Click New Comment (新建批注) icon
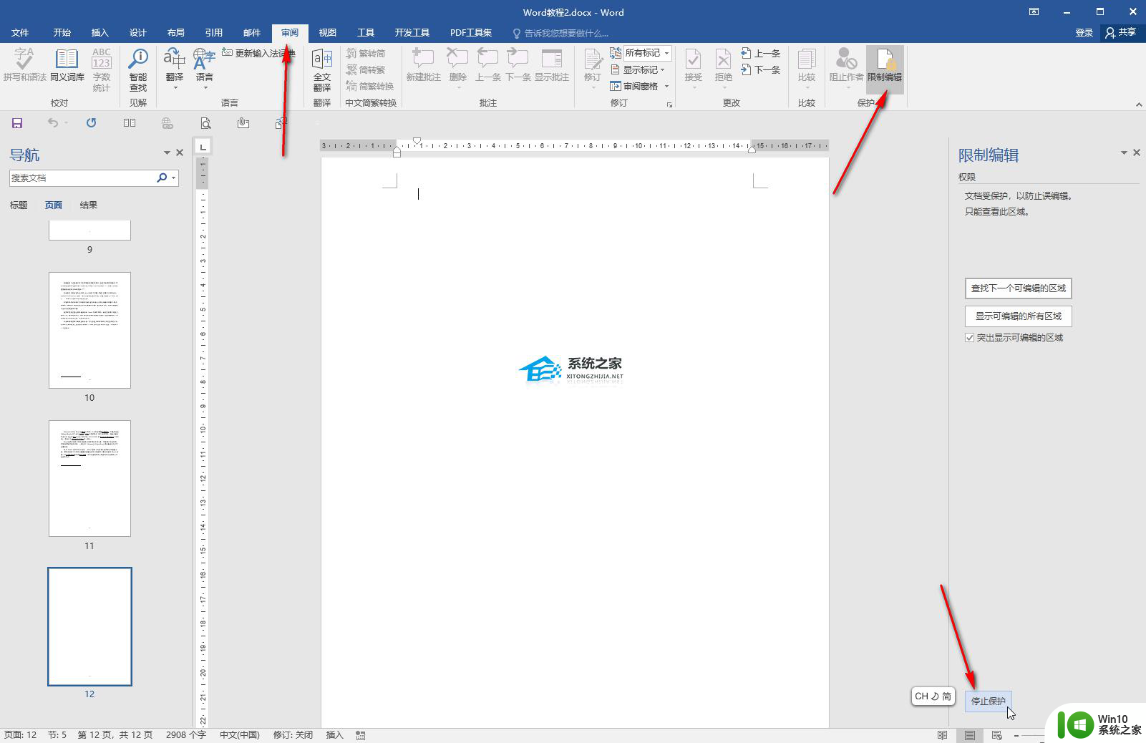 (423, 65)
